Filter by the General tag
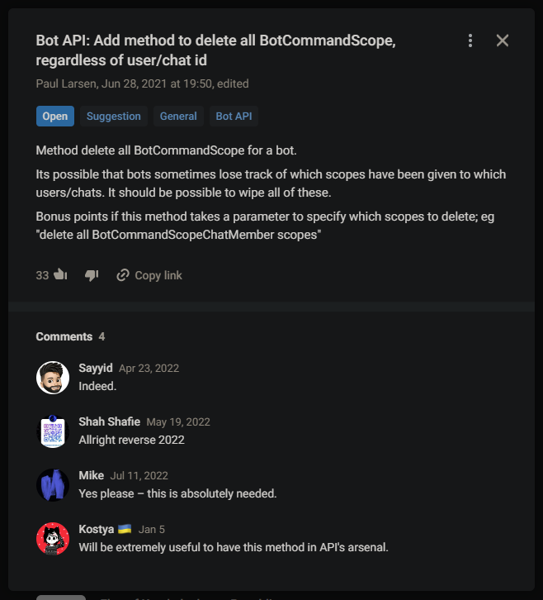The height and width of the screenshot is (600, 543). pyautogui.click(x=178, y=117)
